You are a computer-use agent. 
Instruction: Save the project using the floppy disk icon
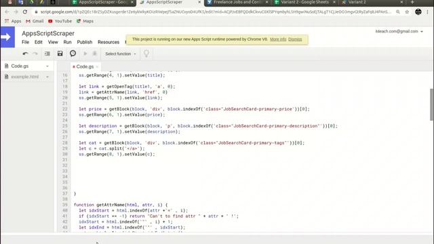60,54
